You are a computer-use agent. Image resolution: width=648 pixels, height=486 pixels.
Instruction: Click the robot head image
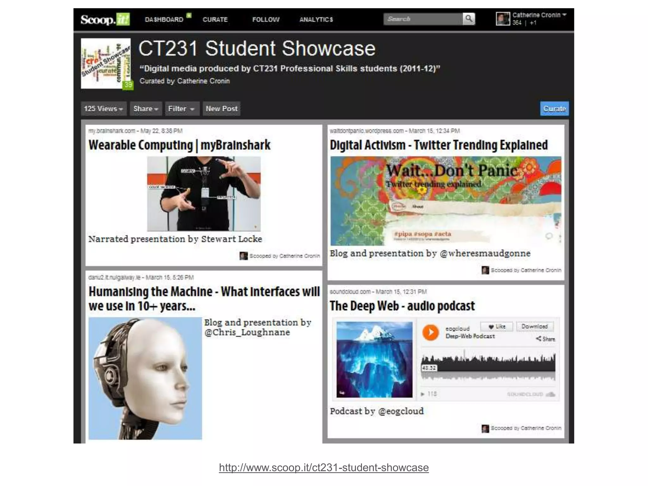145,378
